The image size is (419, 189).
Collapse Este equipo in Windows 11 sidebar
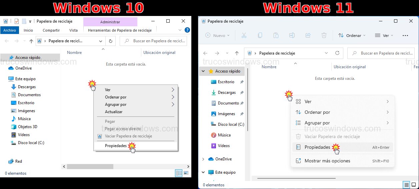click(x=203, y=172)
